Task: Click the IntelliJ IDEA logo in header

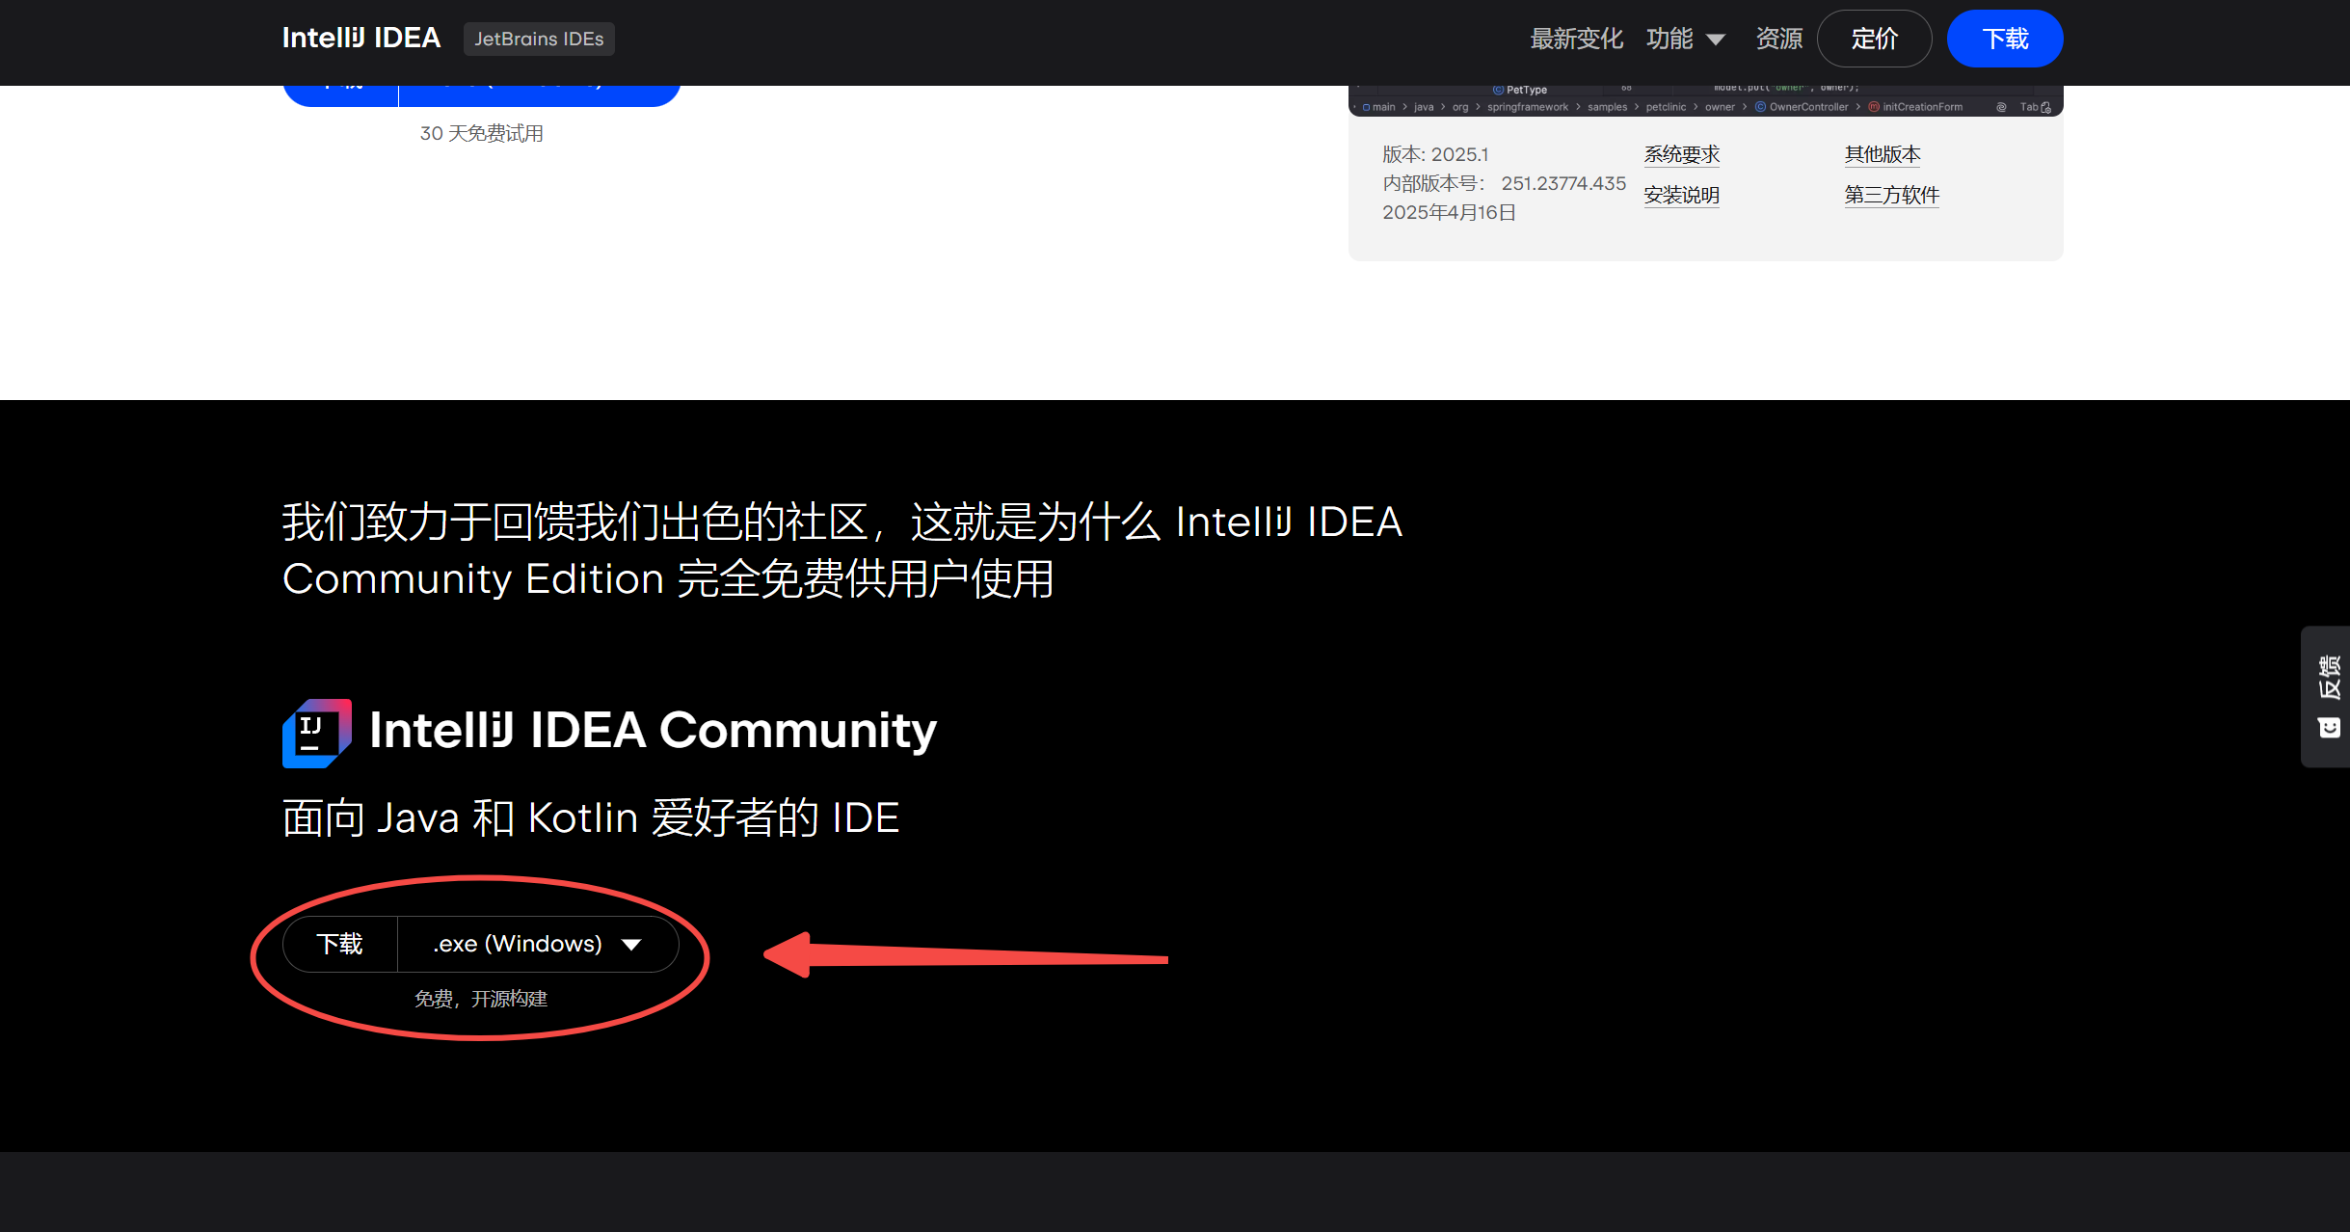Action: [x=361, y=39]
